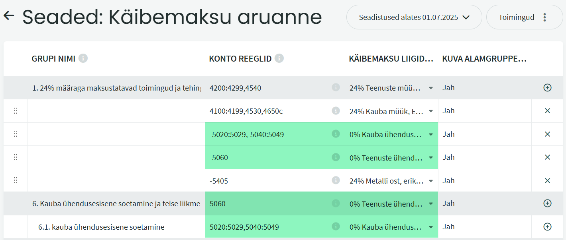Open the Seadistused alates 01.07.2025 dropdown
Viewport: 566px width, 240px height.
pyautogui.click(x=414, y=17)
